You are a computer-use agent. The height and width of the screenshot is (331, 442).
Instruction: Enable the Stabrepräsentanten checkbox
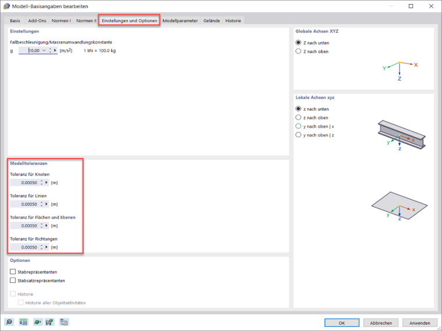pos(13,272)
